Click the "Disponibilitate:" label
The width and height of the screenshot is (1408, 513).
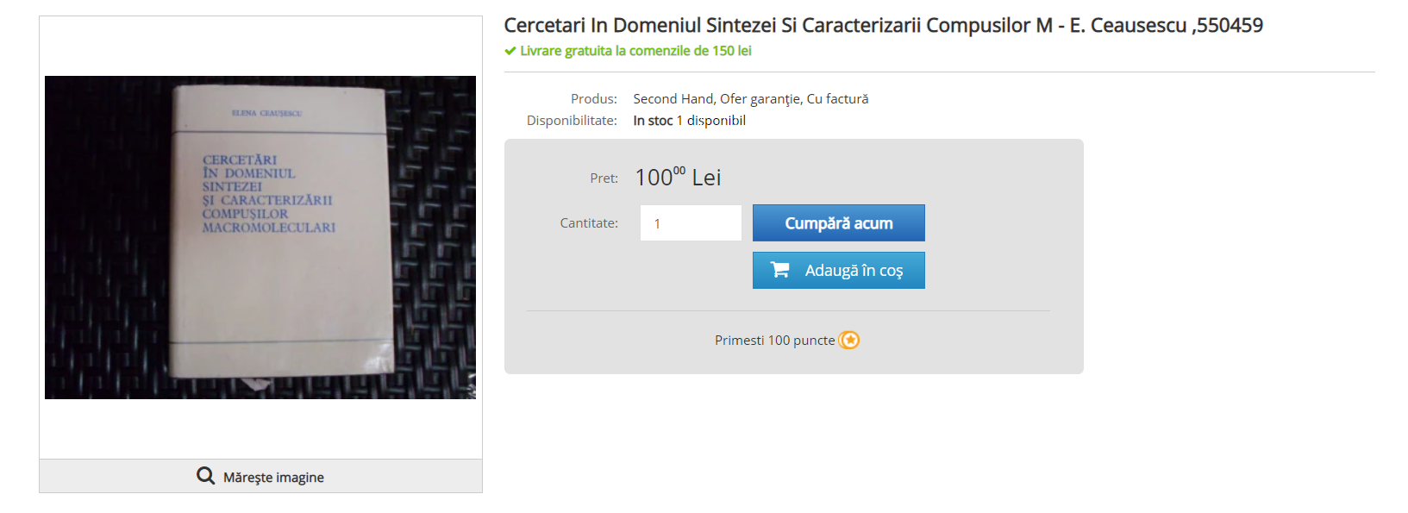572,121
